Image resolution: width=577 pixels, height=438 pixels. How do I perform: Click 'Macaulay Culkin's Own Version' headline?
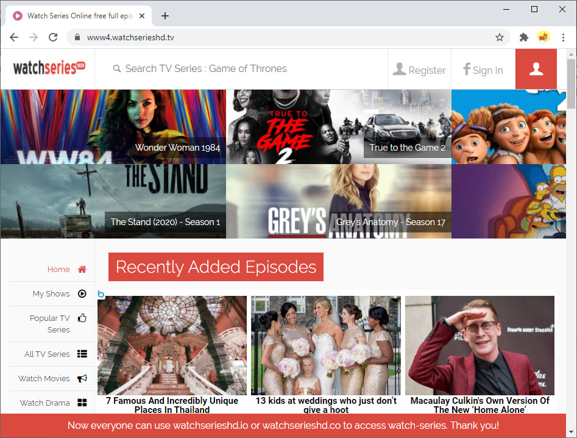click(x=480, y=405)
